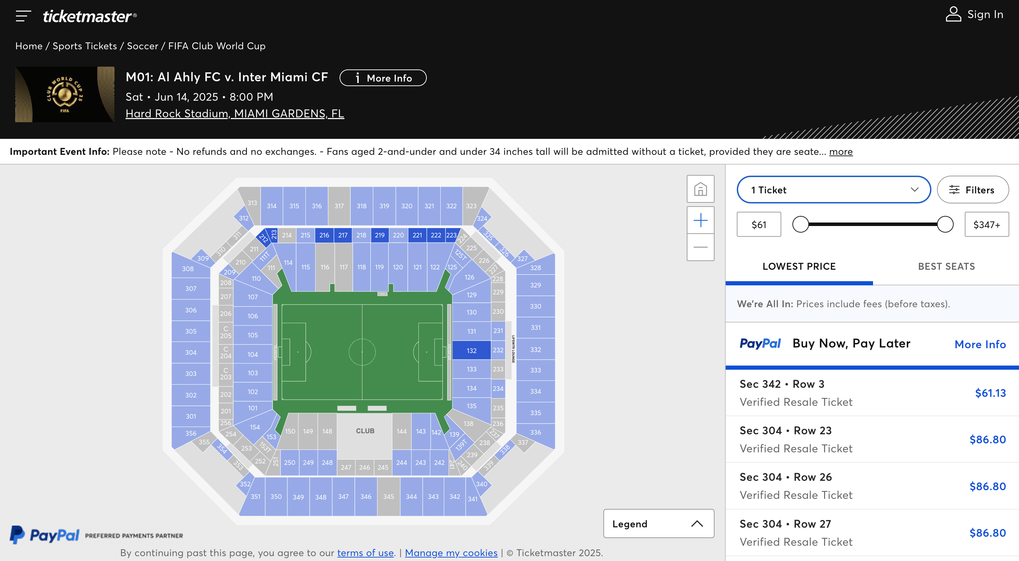Select the Lowest Price tab
This screenshot has width=1019, height=561.
coord(799,266)
